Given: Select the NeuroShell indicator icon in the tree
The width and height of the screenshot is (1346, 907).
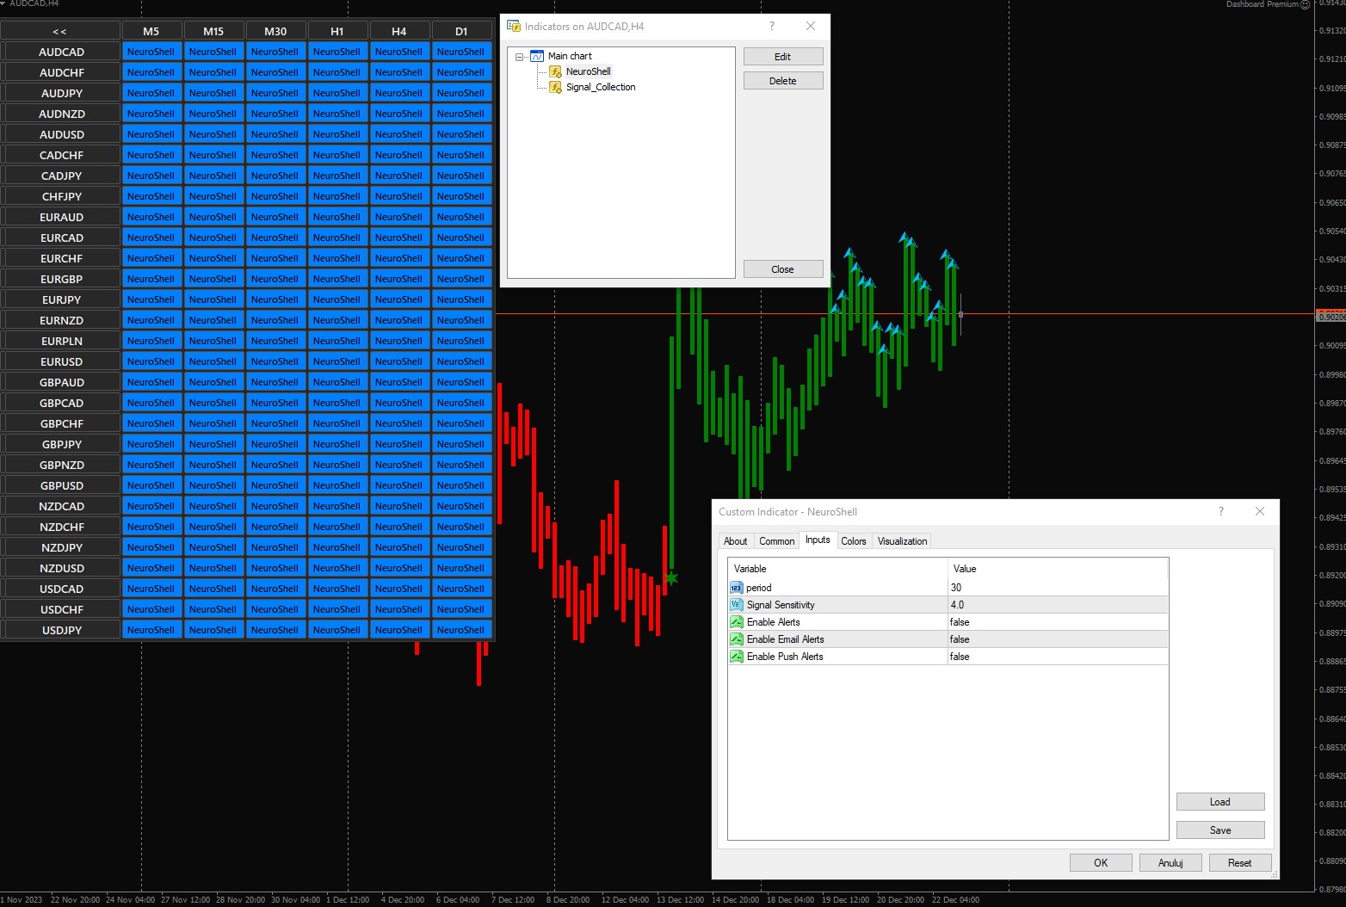Looking at the screenshot, I should 556,71.
